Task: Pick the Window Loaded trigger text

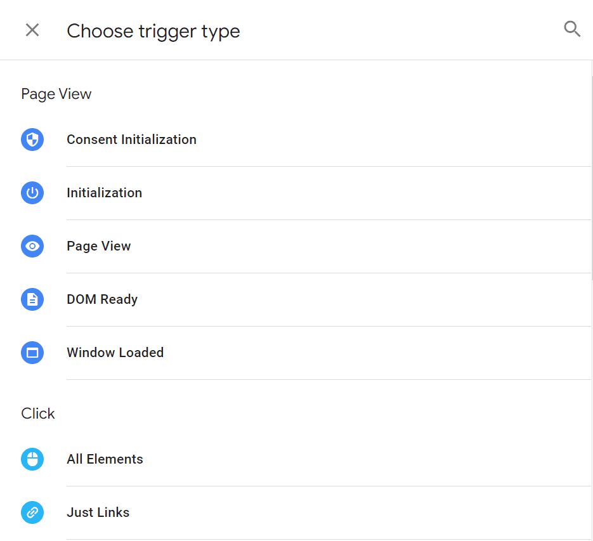Action: [115, 353]
